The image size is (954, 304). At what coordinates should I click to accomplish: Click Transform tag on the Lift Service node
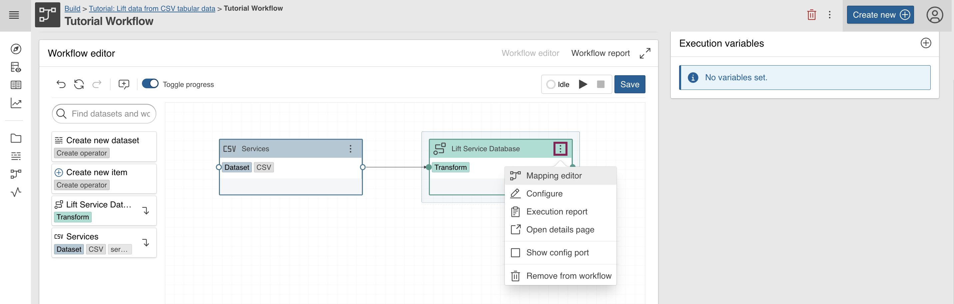[450, 167]
